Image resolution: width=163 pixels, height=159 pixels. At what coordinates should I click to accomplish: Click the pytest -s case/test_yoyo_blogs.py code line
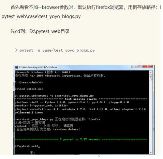click(57, 50)
